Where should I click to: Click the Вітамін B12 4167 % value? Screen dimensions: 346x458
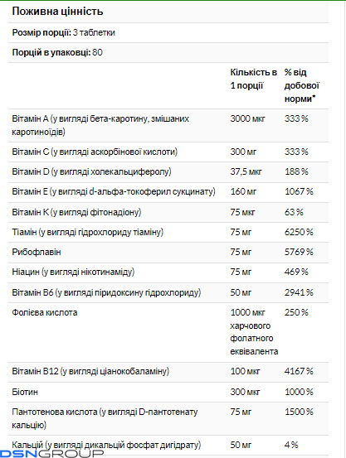click(299, 371)
